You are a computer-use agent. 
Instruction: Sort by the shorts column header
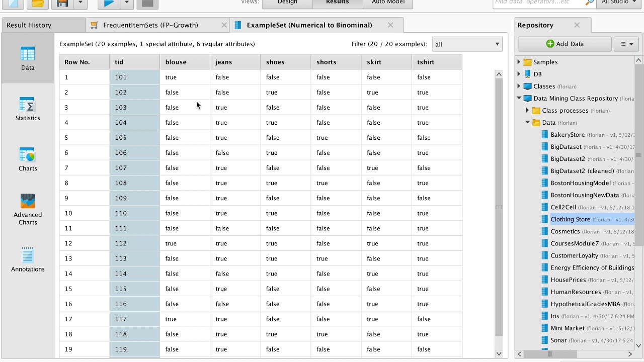click(x=336, y=62)
